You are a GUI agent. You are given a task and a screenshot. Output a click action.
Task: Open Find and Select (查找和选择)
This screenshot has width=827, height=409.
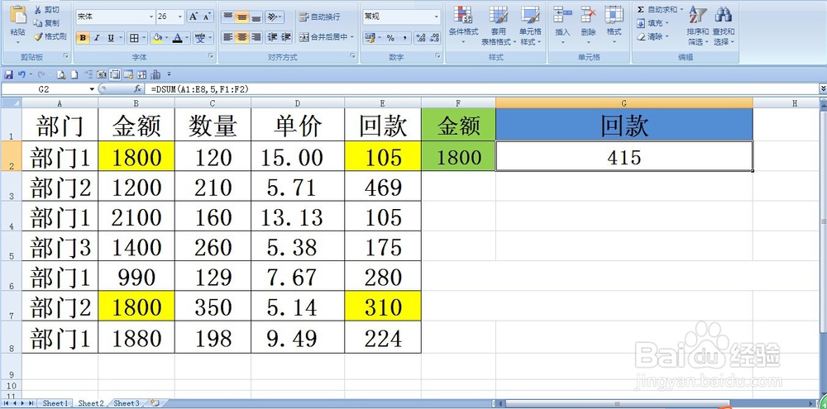pos(724,26)
